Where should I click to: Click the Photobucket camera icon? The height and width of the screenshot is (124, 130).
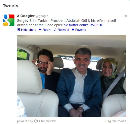click(36, 121)
